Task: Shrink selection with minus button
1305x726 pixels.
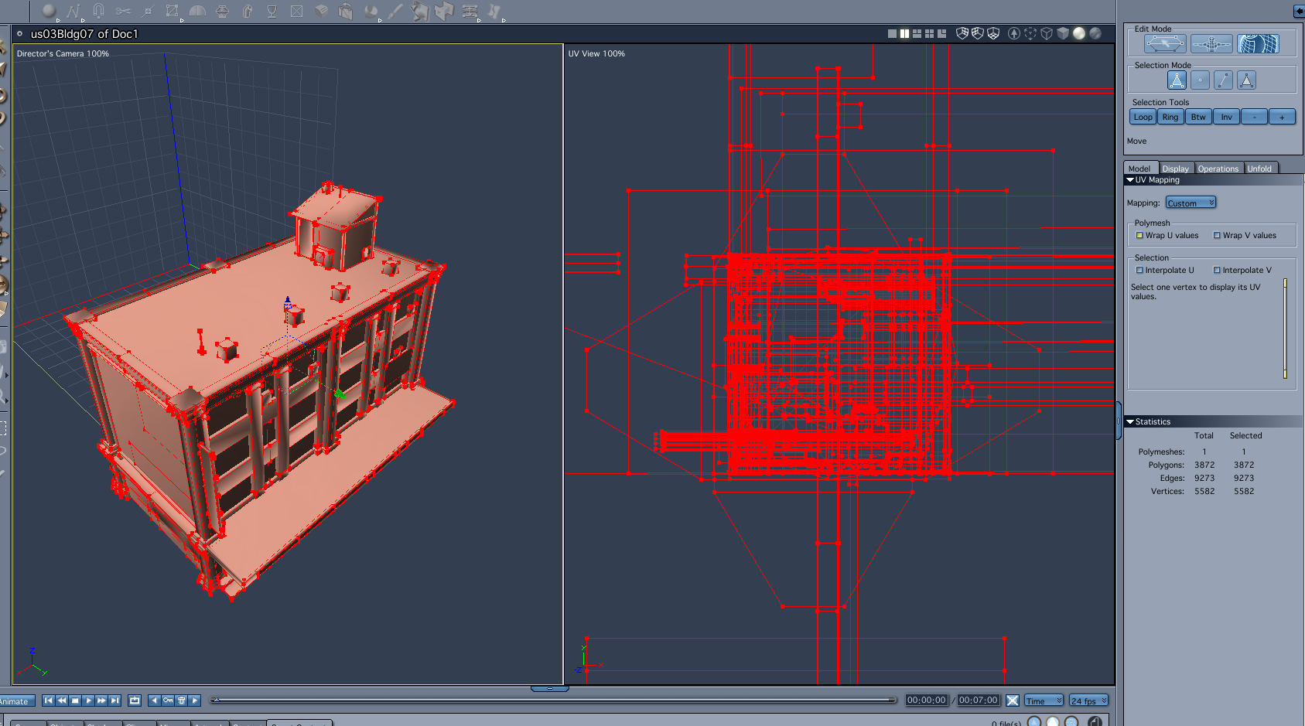Action: [1255, 117]
